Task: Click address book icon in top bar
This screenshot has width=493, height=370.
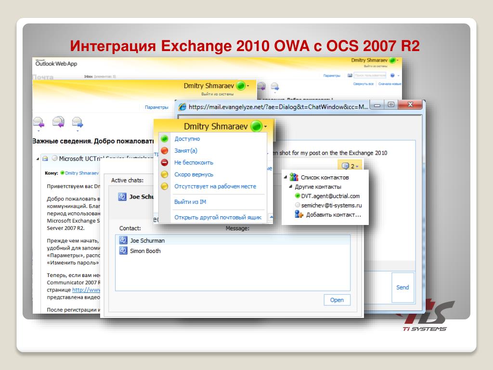Action: 350,76
